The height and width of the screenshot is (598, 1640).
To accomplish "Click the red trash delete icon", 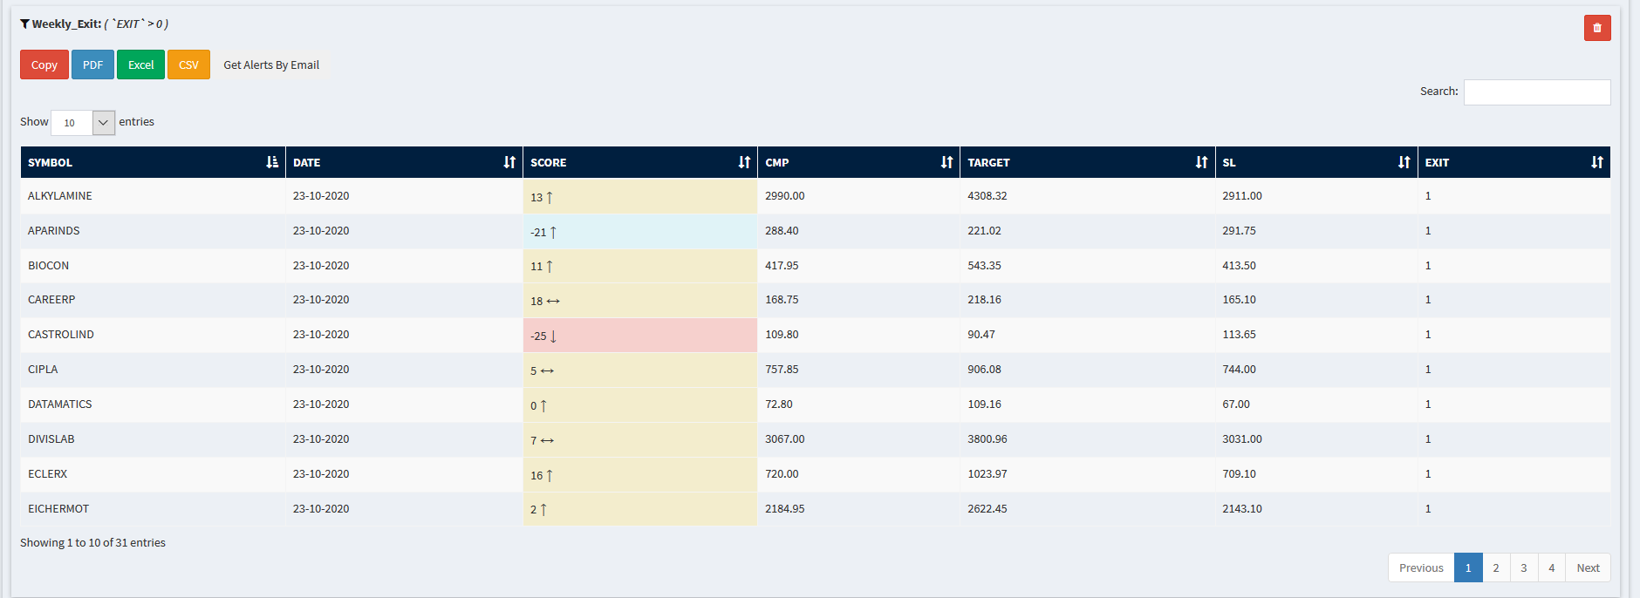I will pyautogui.click(x=1596, y=28).
